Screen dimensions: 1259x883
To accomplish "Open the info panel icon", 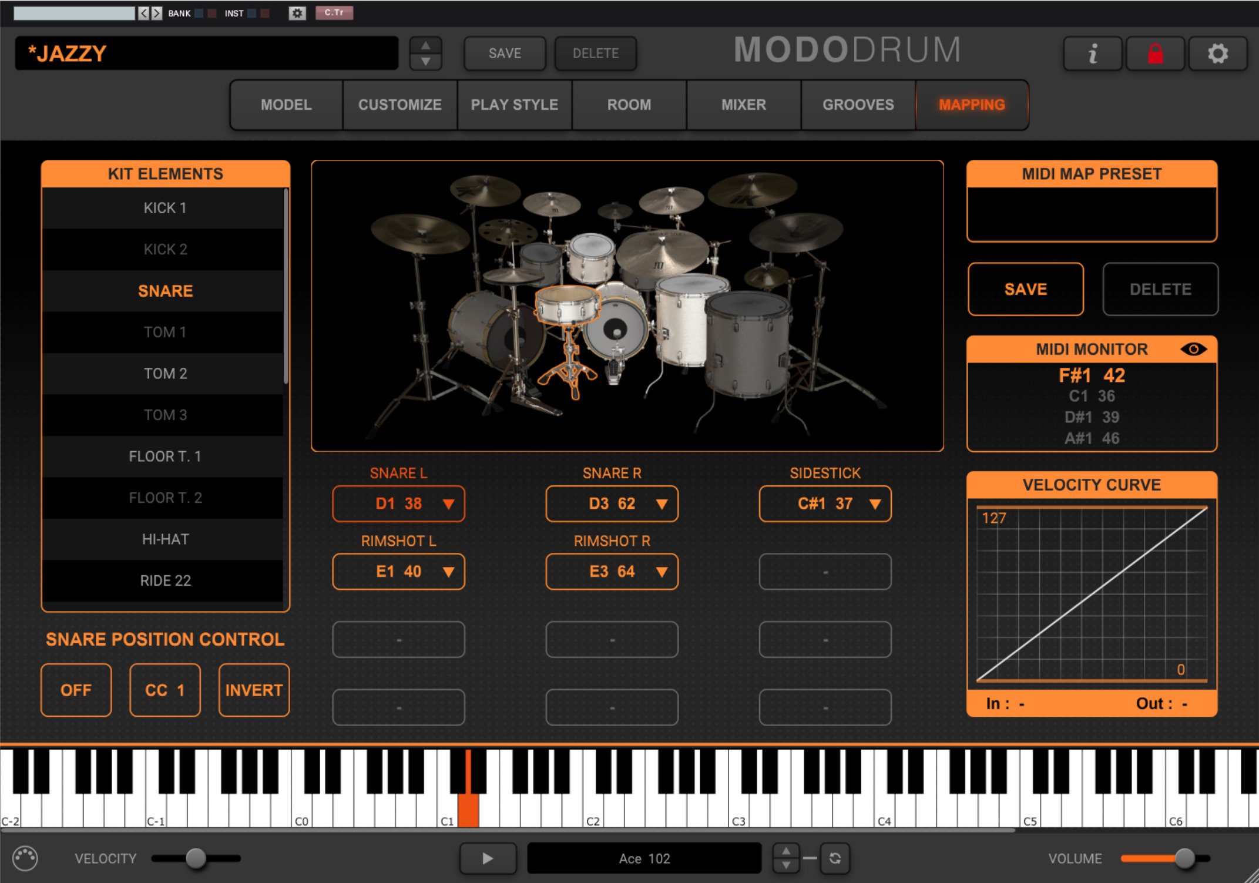I will coord(1093,54).
